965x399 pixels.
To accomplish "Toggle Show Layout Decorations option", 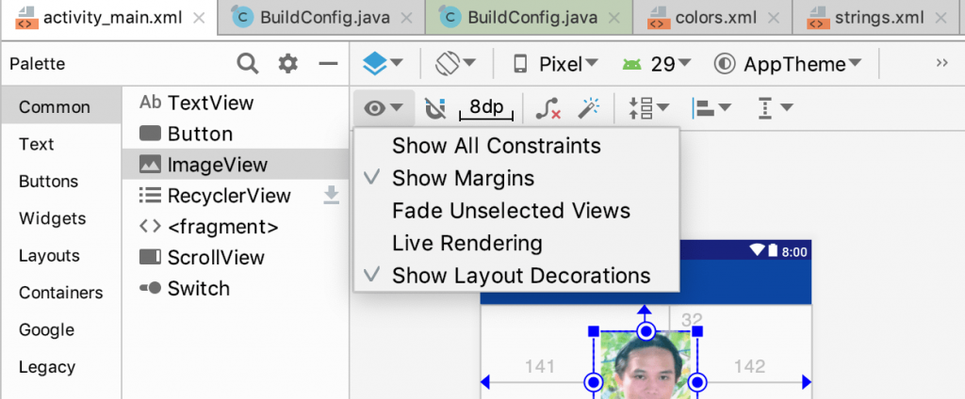I will click(521, 276).
